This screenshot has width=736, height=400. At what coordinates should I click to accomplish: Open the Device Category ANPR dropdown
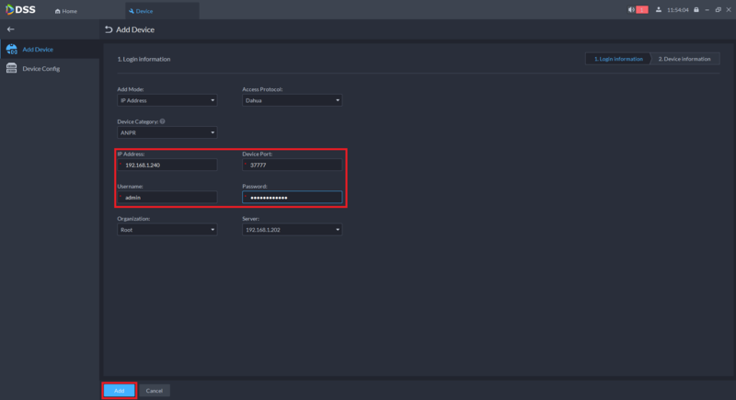click(x=167, y=132)
